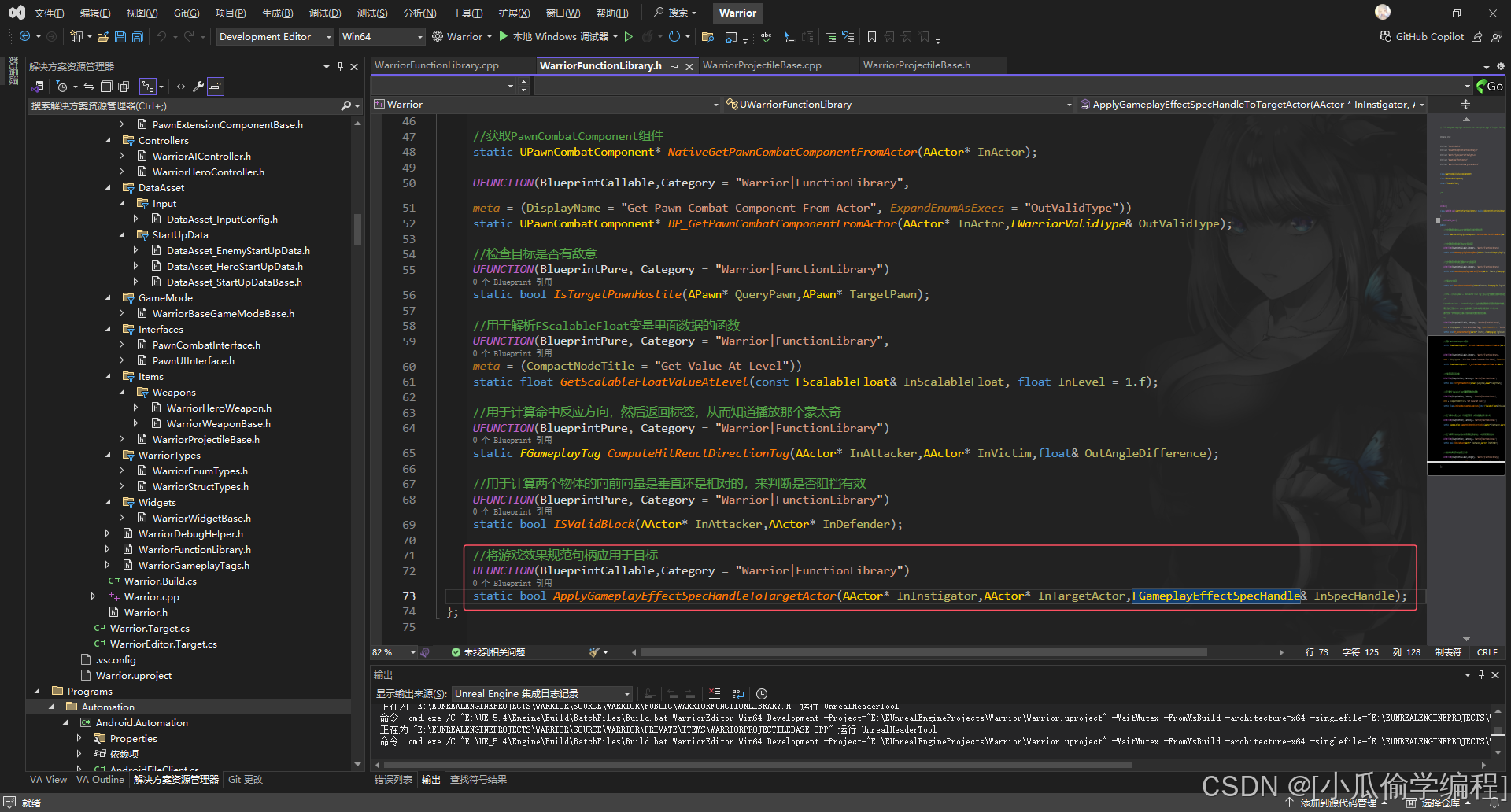Click the Save All disks icon

coord(138,36)
